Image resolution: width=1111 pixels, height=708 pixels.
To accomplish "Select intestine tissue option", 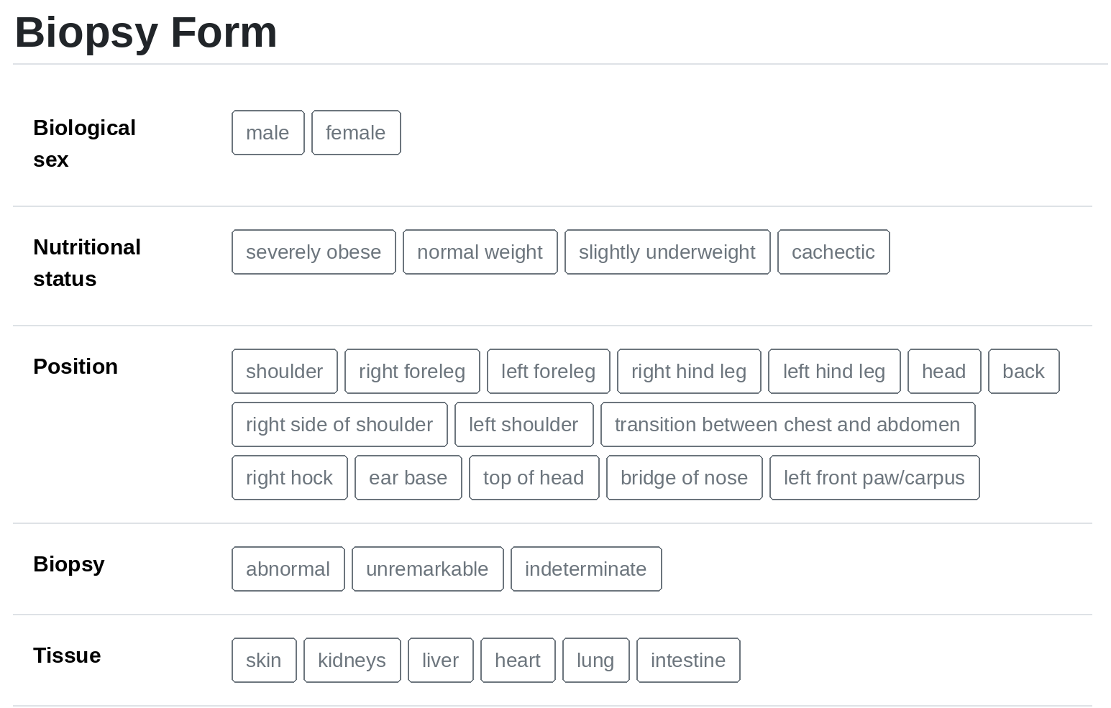I will (688, 661).
